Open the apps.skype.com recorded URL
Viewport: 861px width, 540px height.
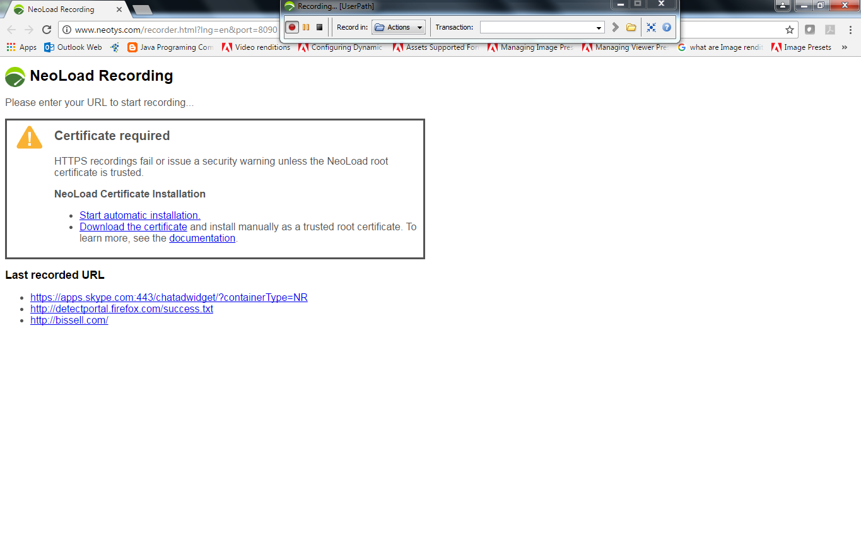[169, 297]
